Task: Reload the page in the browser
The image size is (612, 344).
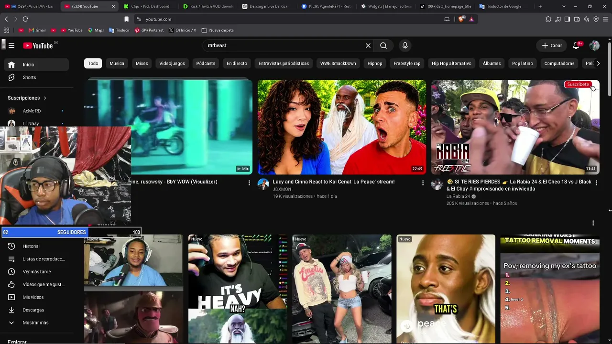Action: pyautogui.click(x=25, y=19)
